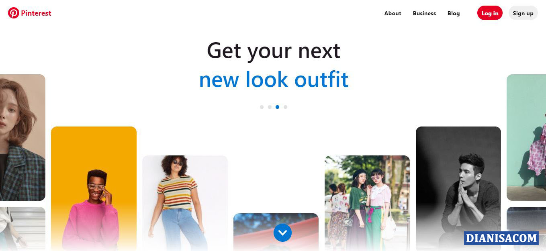This screenshot has height=251, width=546.
Task: Click the Sign up button
Action: click(x=523, y=13)
